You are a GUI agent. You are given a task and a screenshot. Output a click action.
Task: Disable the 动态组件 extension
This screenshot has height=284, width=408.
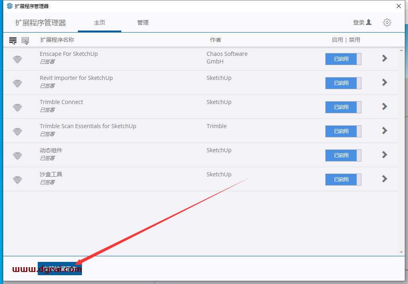coord(343,155)
